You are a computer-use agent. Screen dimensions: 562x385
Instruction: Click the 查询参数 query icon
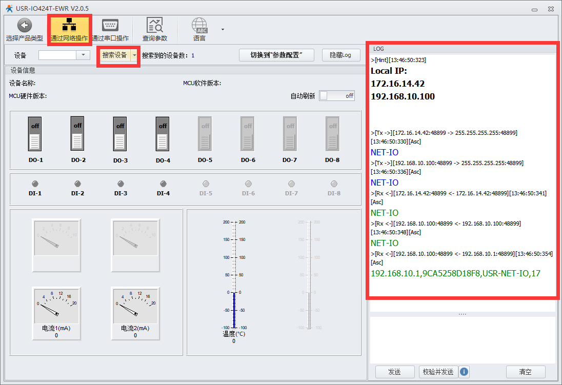[155, 25]
